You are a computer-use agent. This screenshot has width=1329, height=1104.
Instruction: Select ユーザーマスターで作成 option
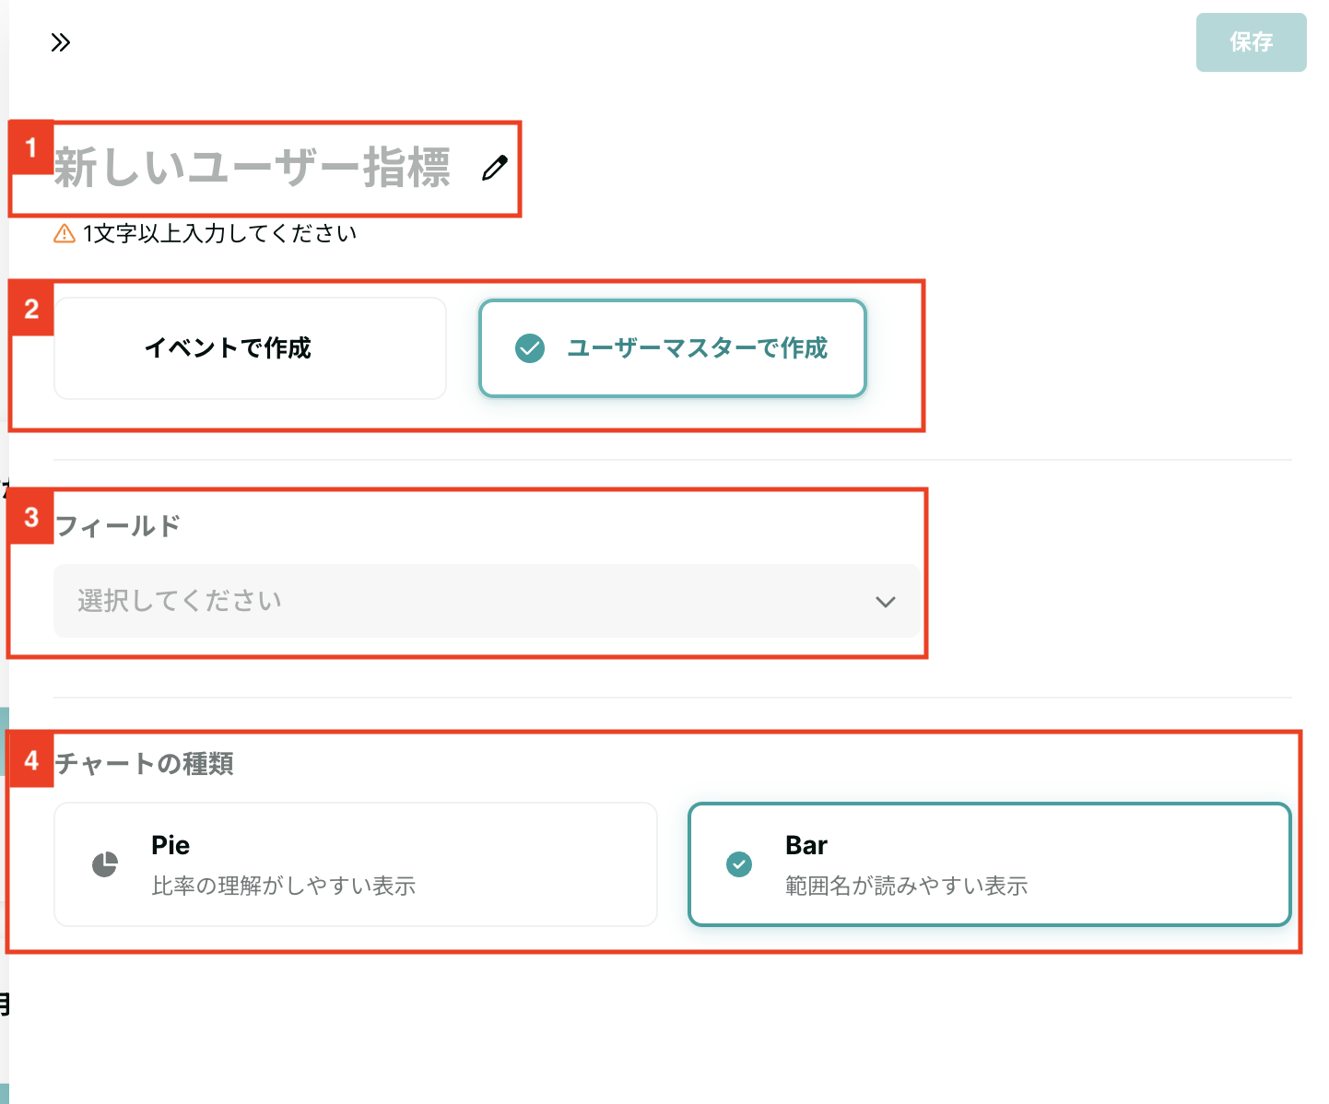coord(673,348)
